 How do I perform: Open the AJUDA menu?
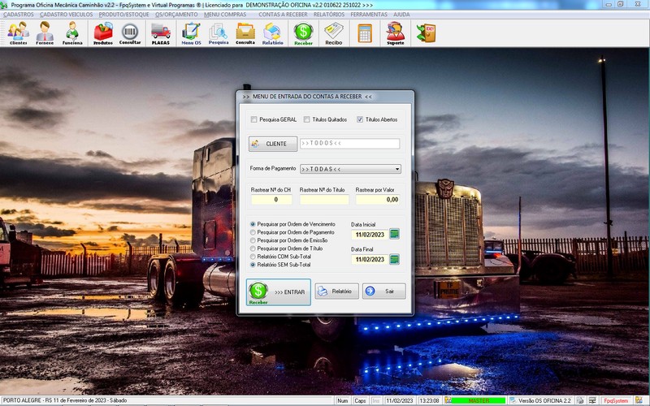tap(401, 15)
